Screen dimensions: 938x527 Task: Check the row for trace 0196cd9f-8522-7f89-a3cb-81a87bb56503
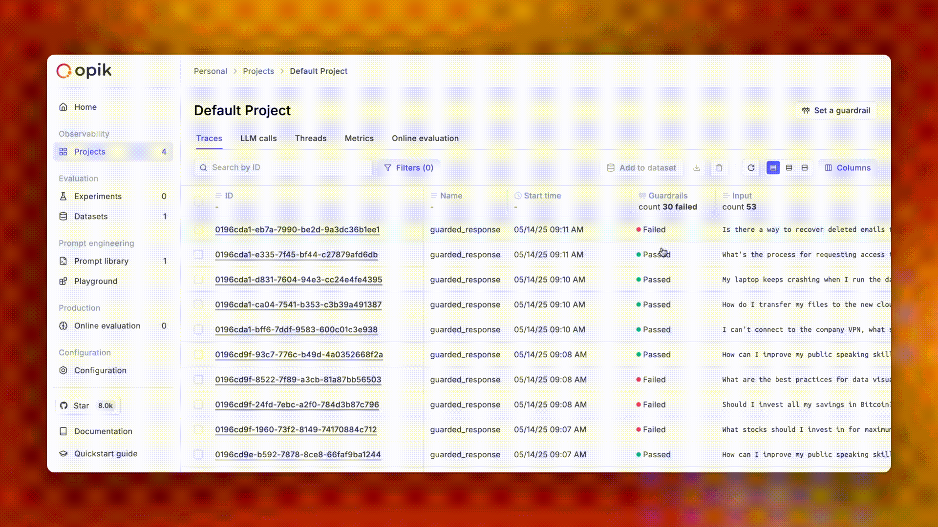(198, 380)
